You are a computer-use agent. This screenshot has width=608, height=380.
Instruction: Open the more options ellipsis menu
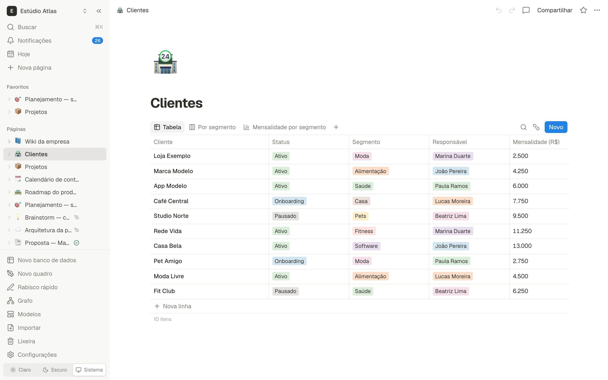[x=597, y=10]
